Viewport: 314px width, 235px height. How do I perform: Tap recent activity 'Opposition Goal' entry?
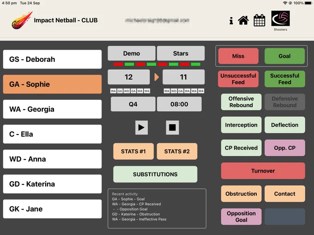click(x=130, y=209)
